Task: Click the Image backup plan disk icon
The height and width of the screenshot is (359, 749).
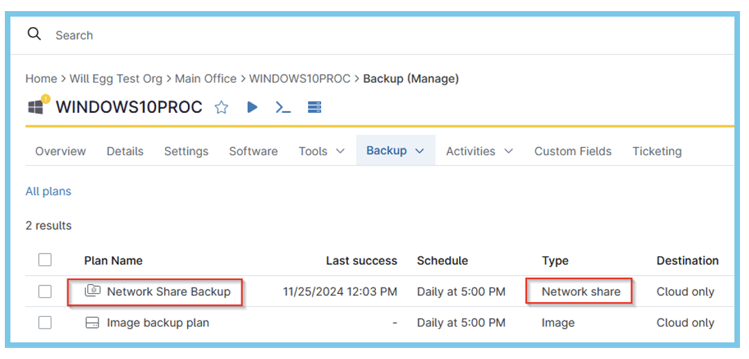Action: tap(92, 322)
